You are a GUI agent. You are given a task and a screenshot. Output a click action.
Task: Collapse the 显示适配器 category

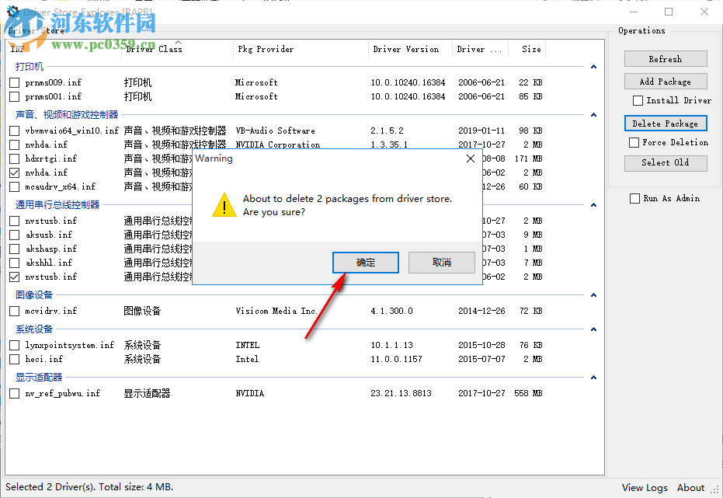593,378
